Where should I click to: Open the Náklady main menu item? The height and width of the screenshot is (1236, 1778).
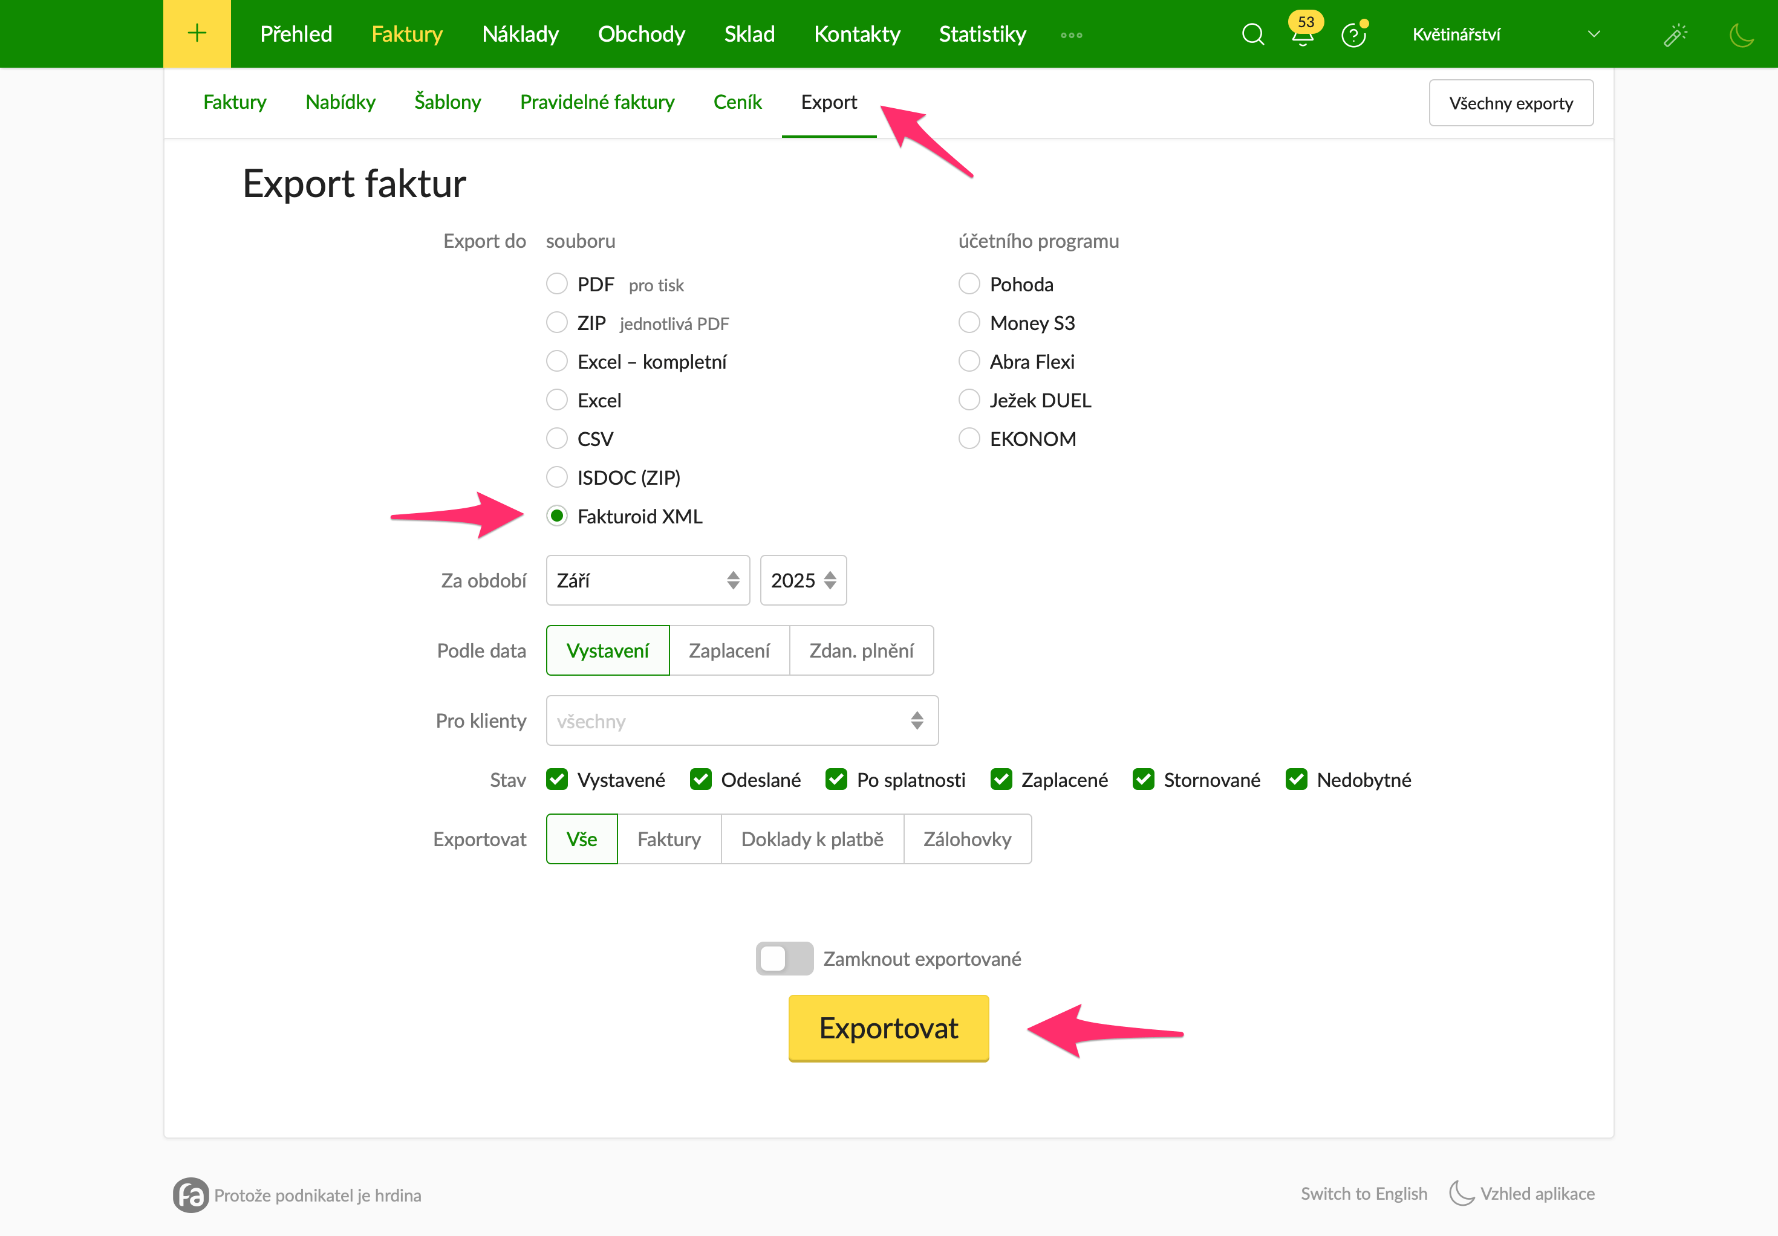pyautogui.click(x=519, y=34)
